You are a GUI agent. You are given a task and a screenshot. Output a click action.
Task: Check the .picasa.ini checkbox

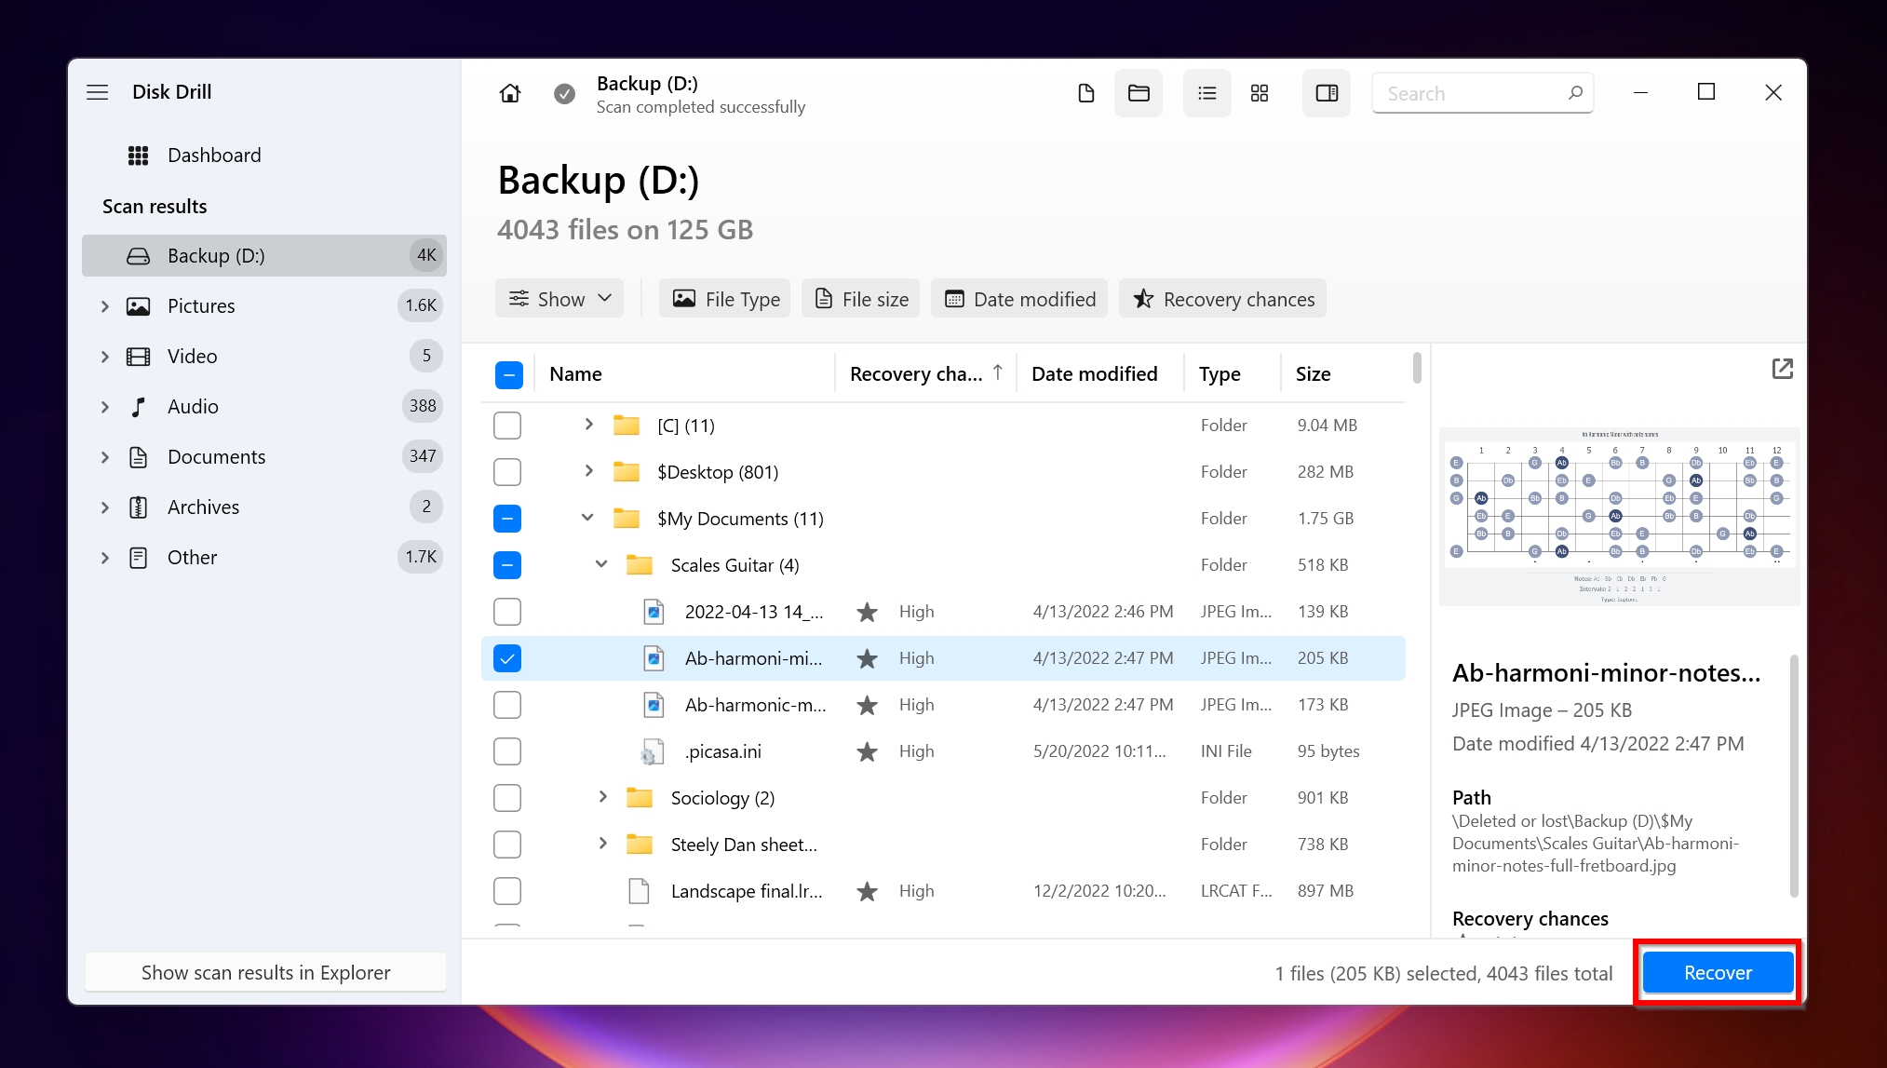click(x=507, y=751)
